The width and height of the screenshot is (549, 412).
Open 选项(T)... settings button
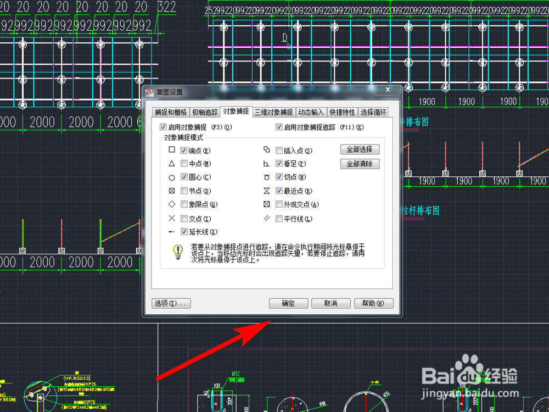coord(171,303)
